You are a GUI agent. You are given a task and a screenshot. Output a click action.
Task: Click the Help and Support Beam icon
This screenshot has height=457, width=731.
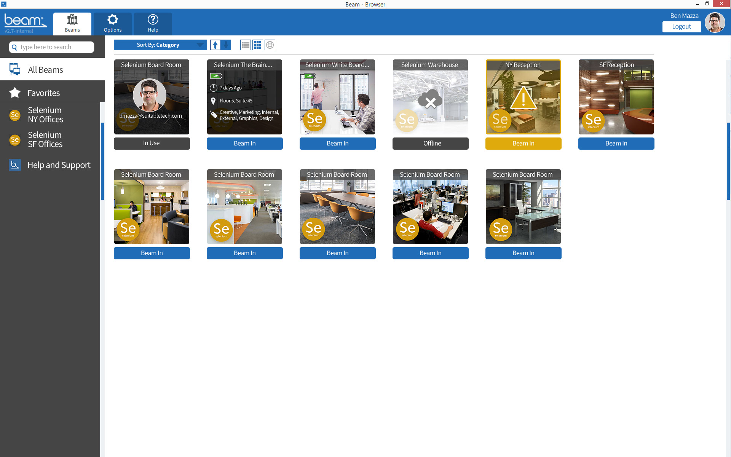pyautogui.click(x=15, y=165)
